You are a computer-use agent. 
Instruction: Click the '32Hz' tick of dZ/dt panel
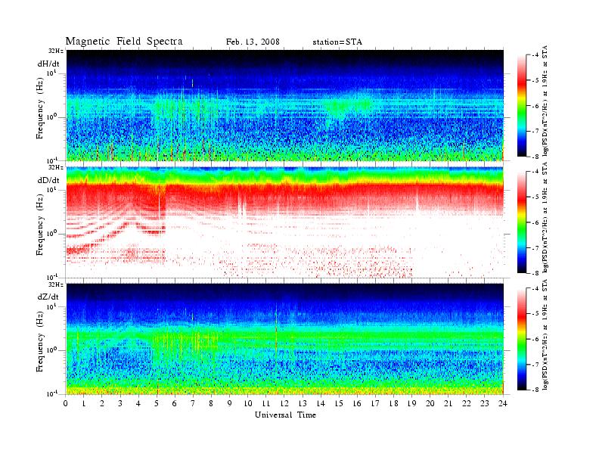click(x=56, y=284)
